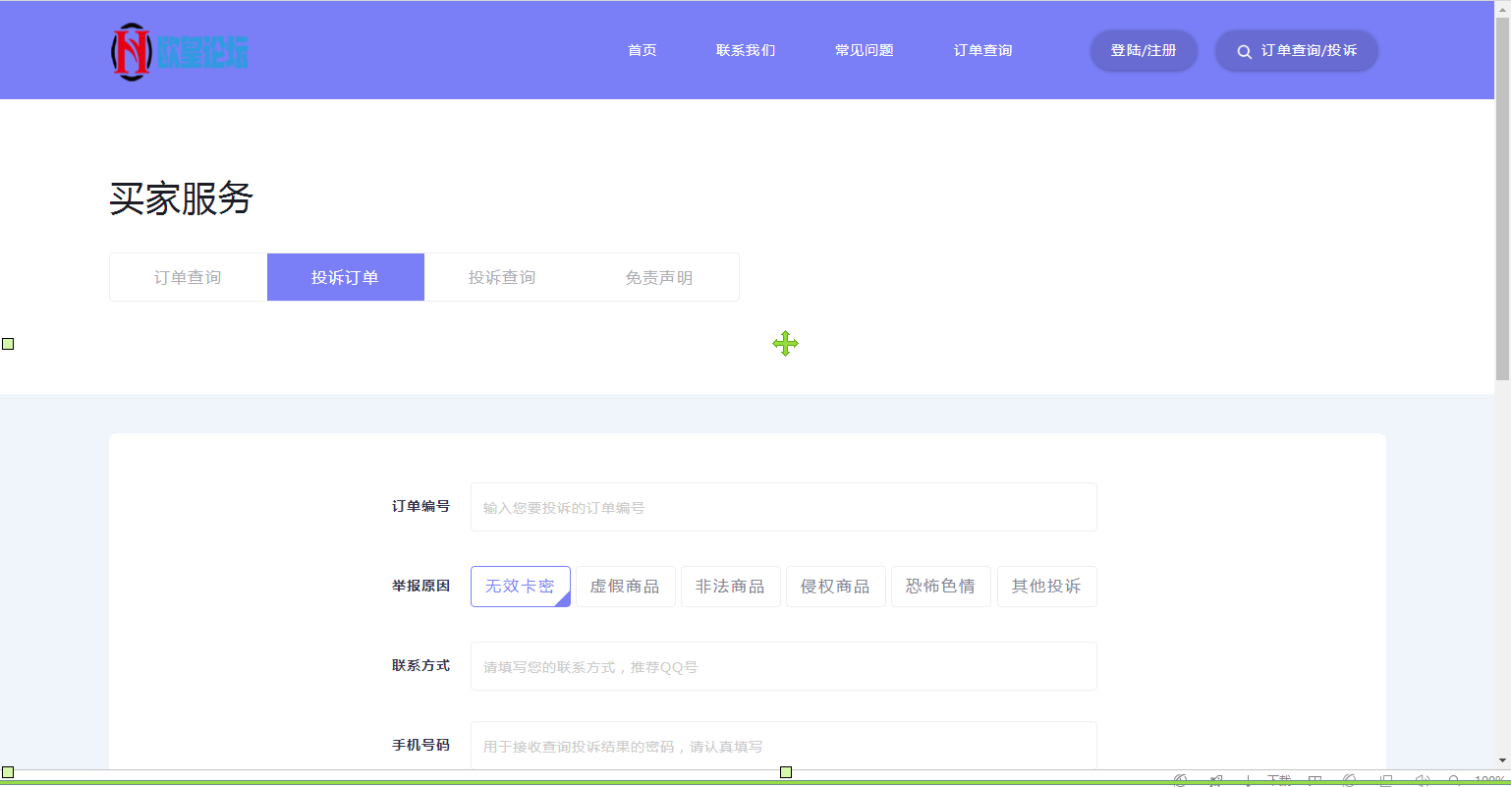The image size is (1511, 787).
Task: Click the 订单查询/投诉 button top right
Action: (x=1297, y=51)
